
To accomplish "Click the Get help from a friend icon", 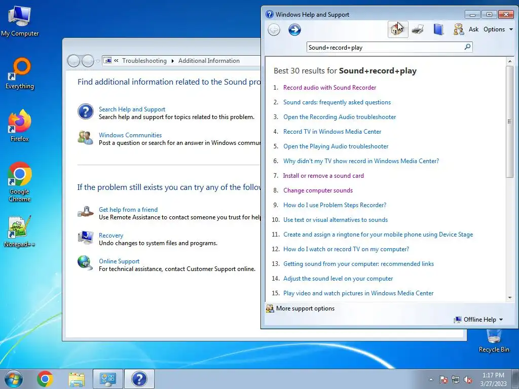I will pyautogui.click(x=85, y=212).
